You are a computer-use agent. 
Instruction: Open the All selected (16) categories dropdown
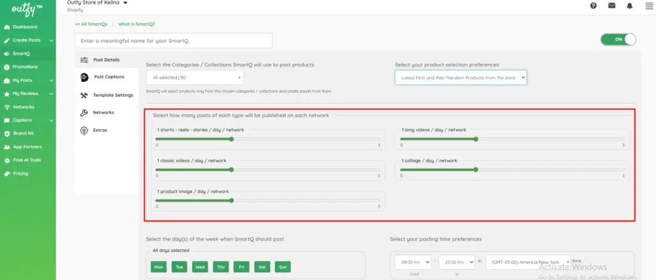point(194,78)
